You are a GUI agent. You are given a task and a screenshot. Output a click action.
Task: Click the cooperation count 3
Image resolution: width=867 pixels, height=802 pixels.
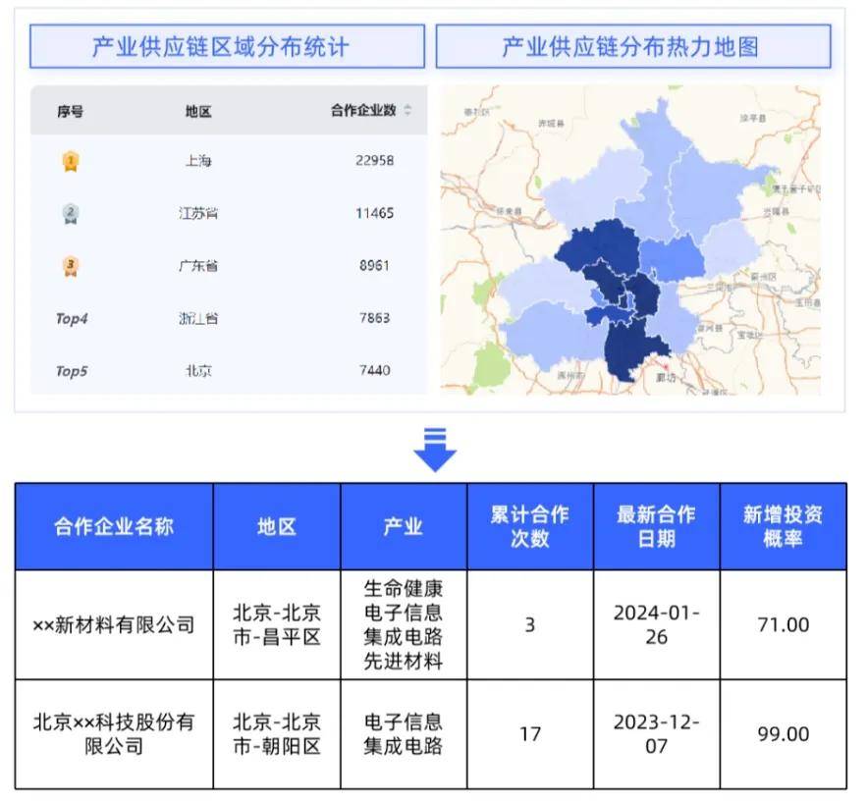(529, 625)
